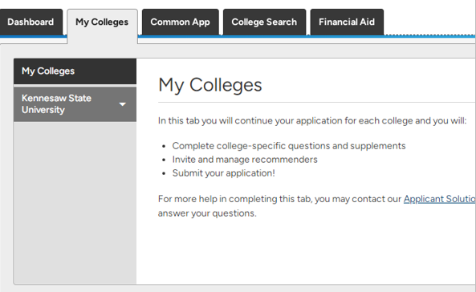Click the 'Invite and manage recommenders' bullet

pos(245,160)
